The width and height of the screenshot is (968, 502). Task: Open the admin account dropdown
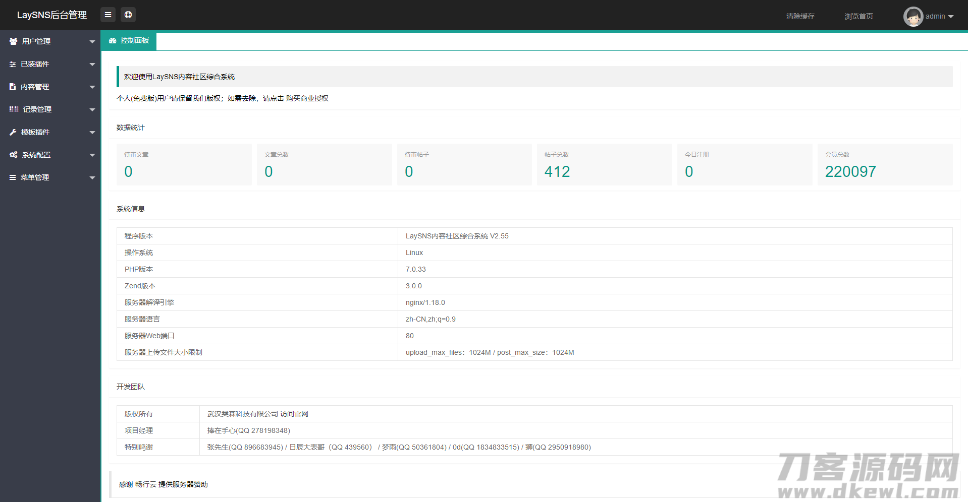point(939,17)
